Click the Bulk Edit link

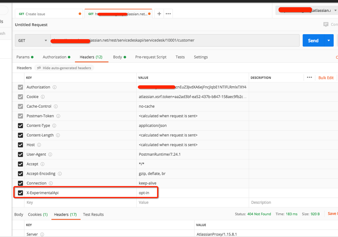coord(326,78)
